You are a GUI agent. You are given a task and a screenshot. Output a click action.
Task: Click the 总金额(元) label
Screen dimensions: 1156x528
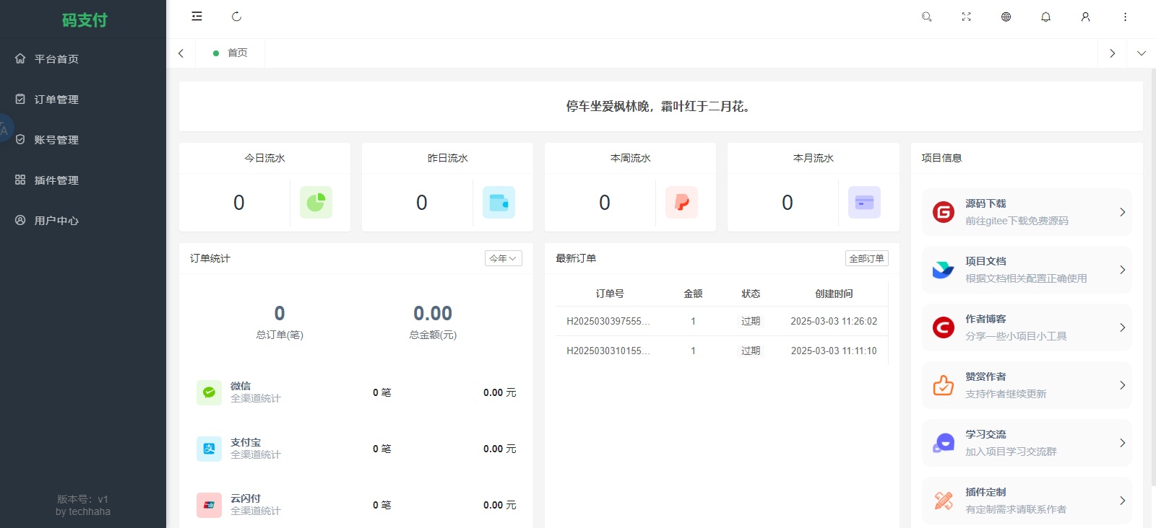coord(433,335)
